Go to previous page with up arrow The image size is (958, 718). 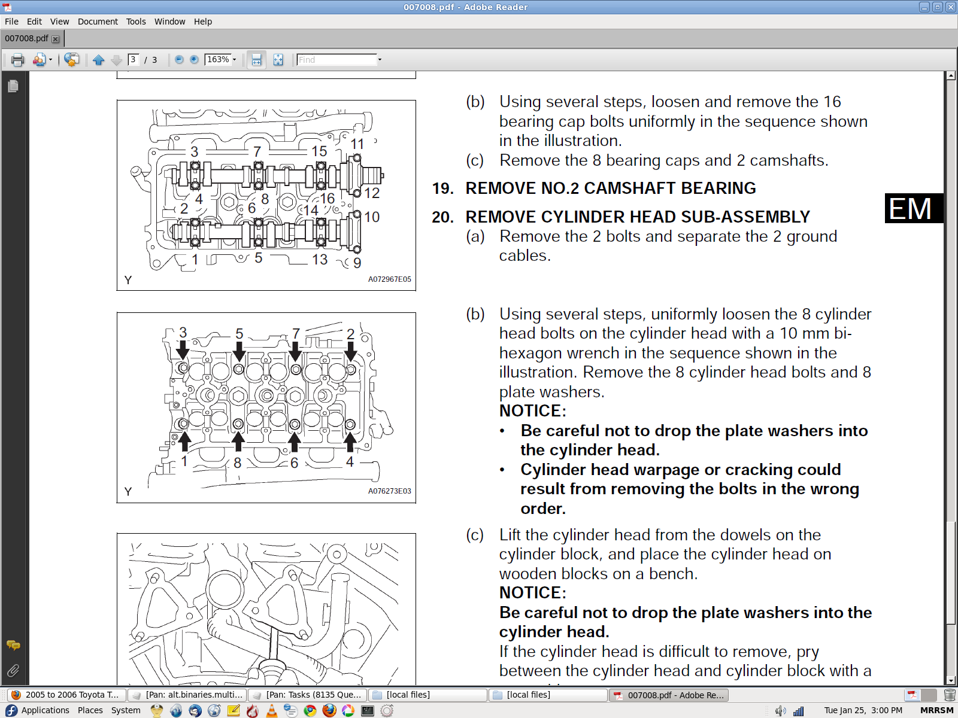coord(99,60)
